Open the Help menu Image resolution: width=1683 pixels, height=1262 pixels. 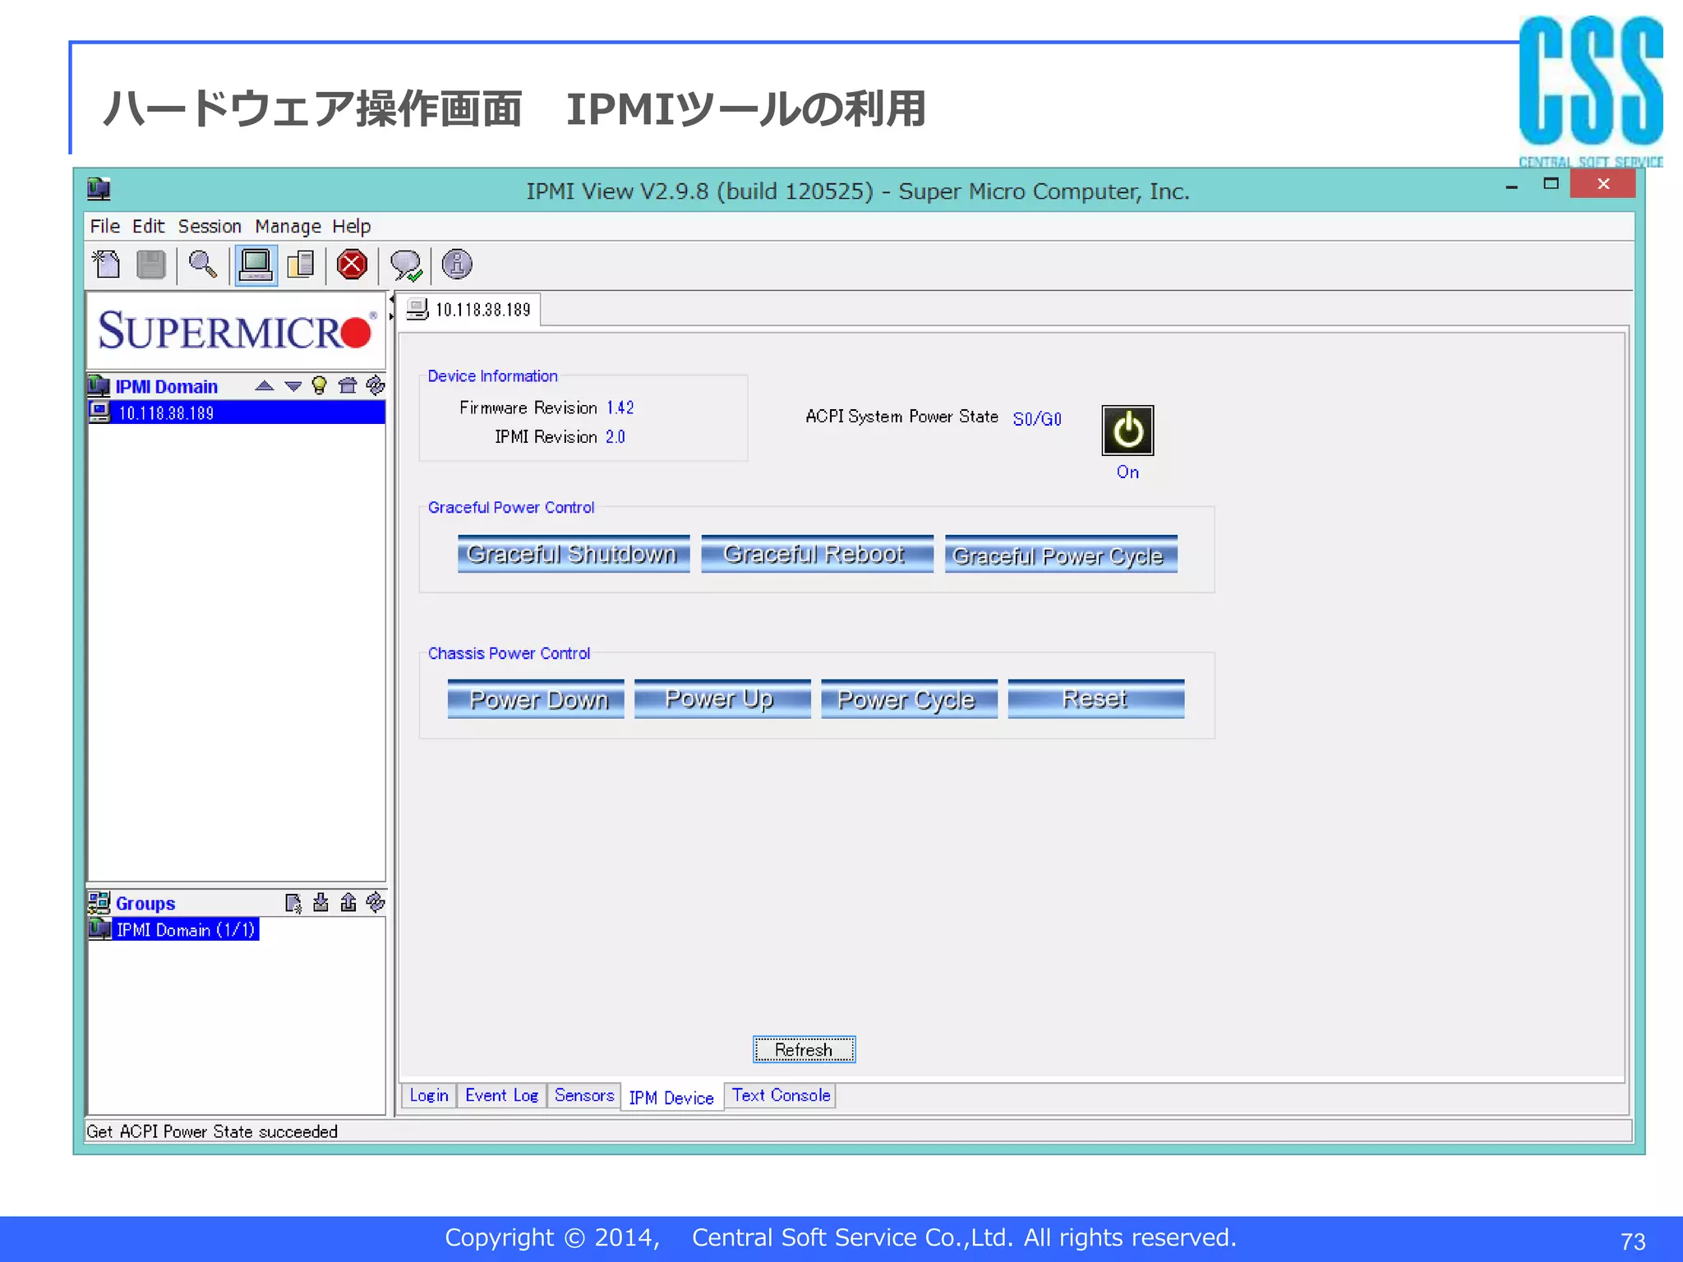point(351,226)
